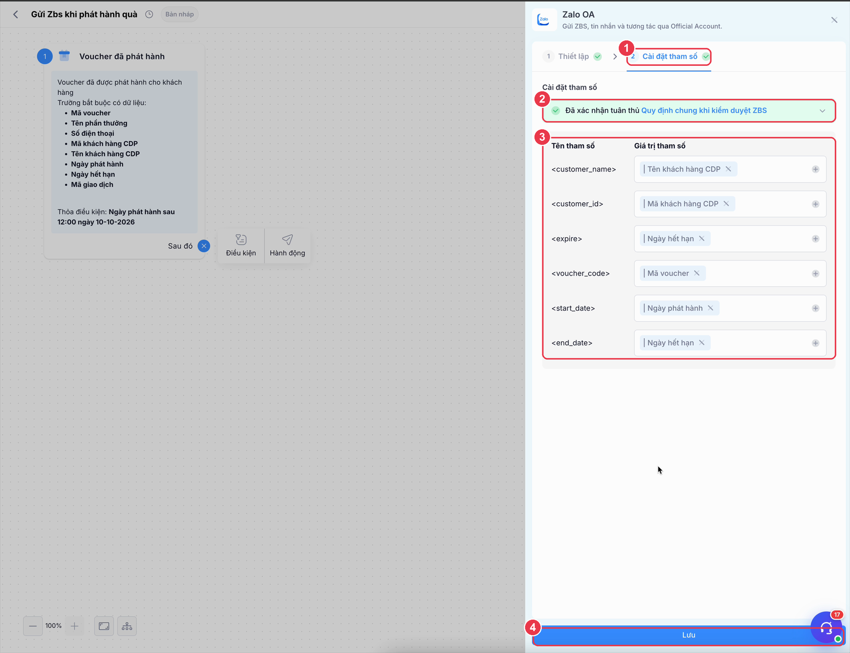Remove the Mã khách hàng CDP tag
Screen dimensions: 850x653
coord(726,204)
